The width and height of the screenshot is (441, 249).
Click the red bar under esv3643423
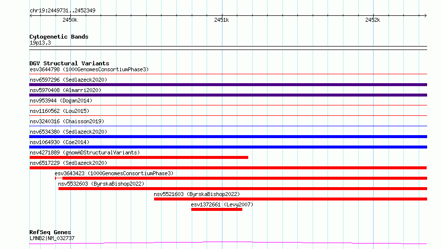pyautogui.click(x=241, y=178)
